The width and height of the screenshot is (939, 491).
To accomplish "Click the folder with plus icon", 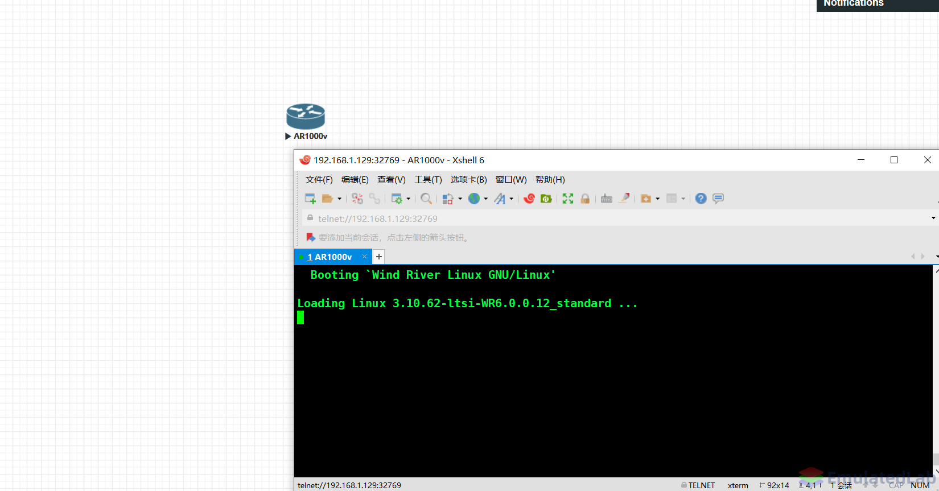I will [646, 199].
